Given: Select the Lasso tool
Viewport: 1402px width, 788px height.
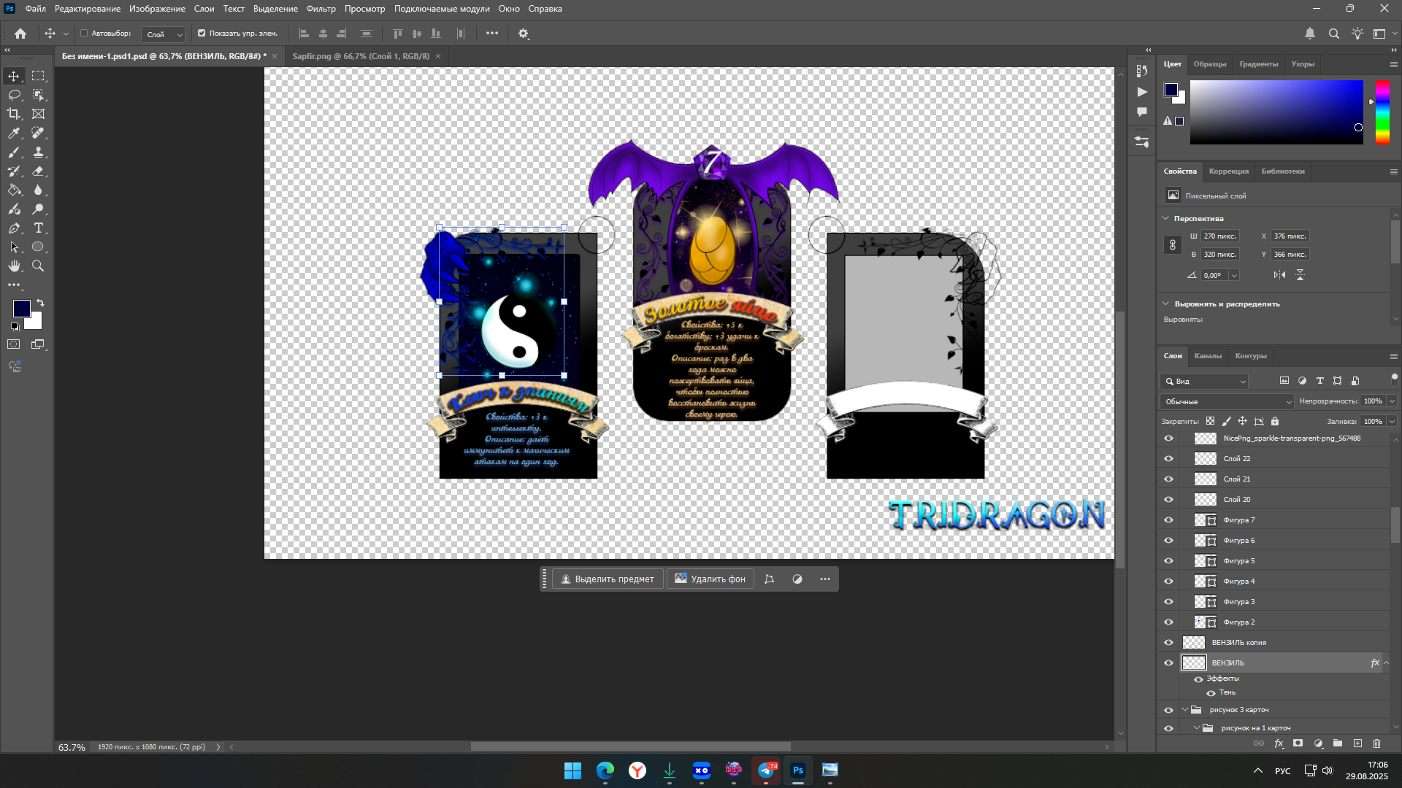Looking at the screenshot, I should (x=14, y=95).
